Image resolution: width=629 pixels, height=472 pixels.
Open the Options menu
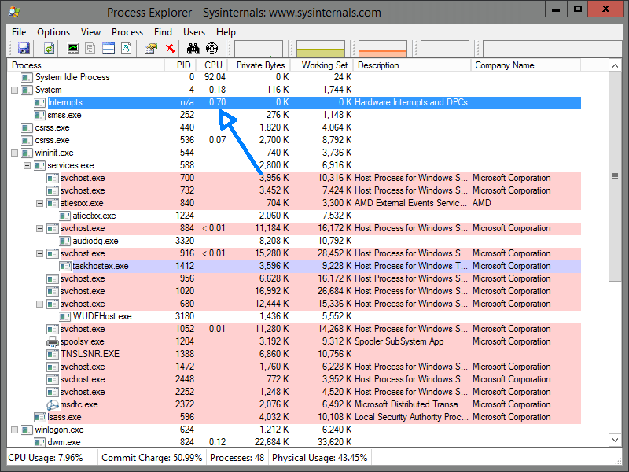tap(53, 32)
